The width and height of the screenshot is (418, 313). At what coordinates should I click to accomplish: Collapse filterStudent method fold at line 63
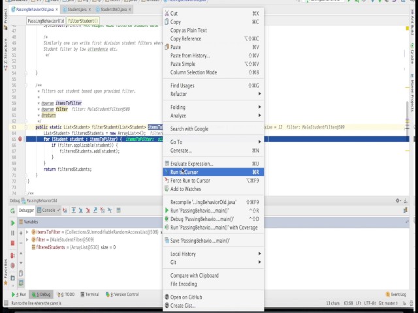pyautogui.click(x=26, y=127)
